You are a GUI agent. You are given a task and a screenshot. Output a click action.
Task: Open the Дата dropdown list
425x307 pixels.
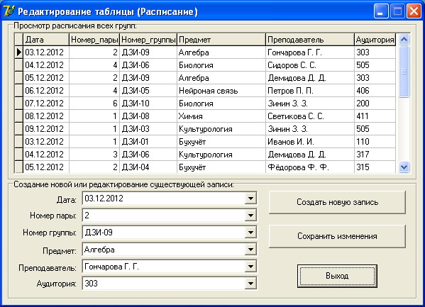(x=250, y=199)
